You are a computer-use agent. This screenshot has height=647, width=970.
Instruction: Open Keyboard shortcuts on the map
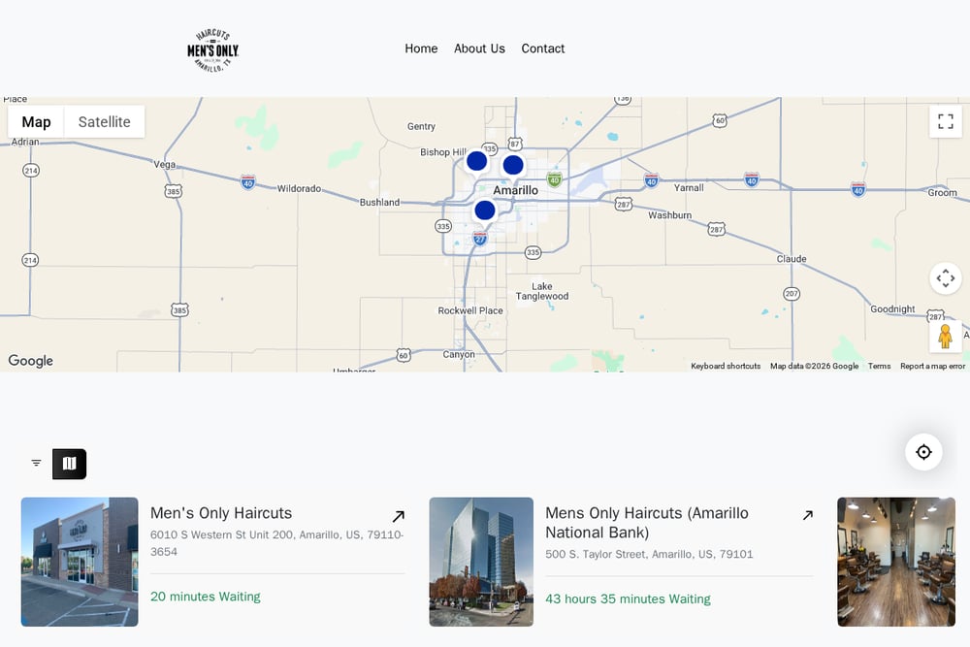(726, 366)
